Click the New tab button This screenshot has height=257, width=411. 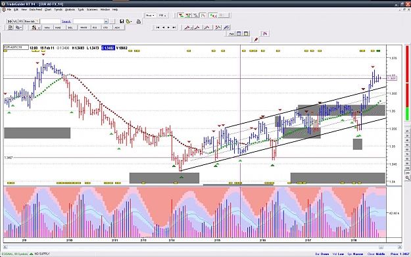point(32,21)
